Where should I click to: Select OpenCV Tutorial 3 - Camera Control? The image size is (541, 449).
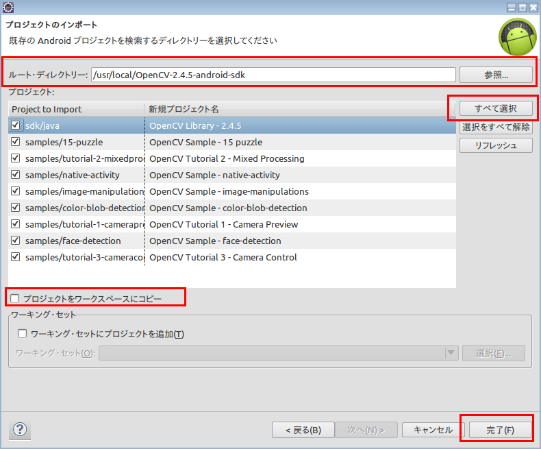pos(300,257)
